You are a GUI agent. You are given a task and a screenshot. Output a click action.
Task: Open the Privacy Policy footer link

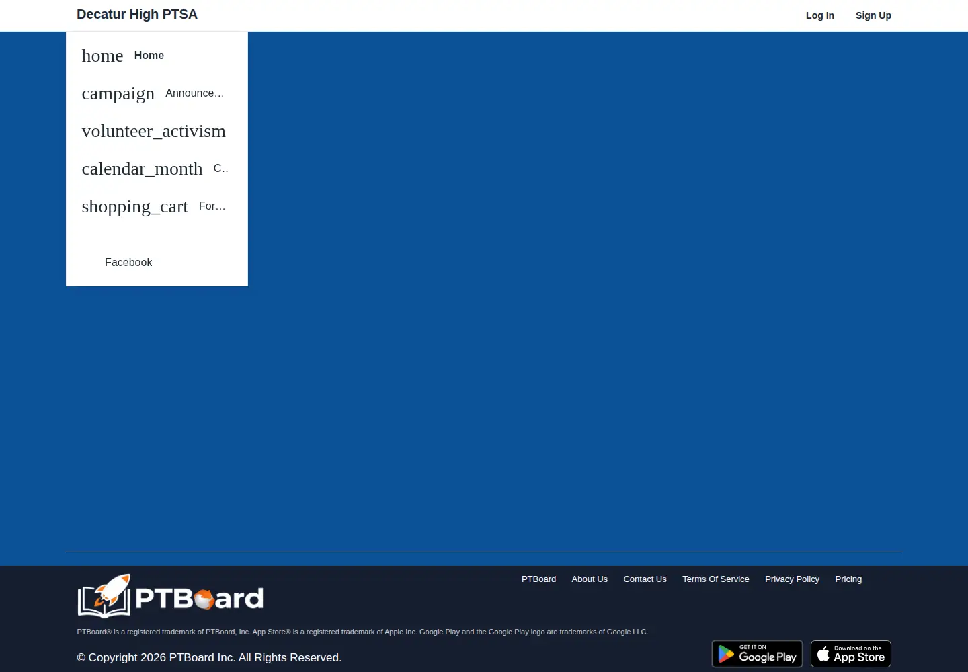point(793,579)
